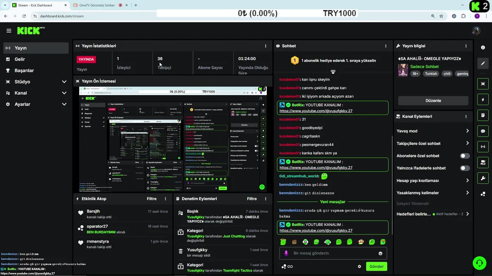Toggle Abonelere özel sohbet switch

[x=465, y=156]
